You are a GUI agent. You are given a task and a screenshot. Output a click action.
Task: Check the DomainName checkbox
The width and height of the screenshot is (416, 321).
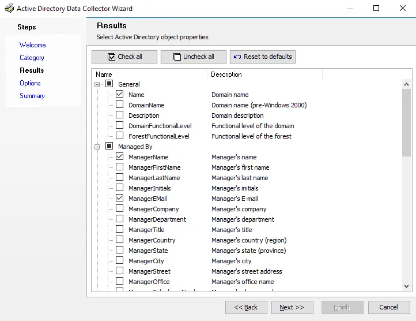(120, 104)
